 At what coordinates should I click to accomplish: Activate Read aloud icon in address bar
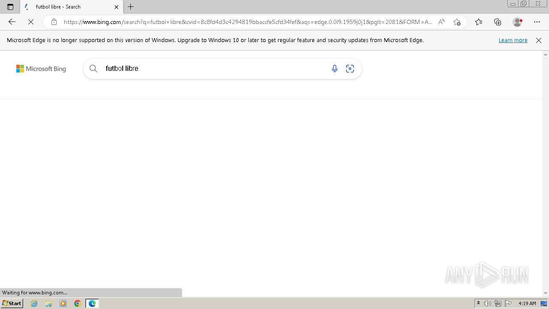pos(441,22)
